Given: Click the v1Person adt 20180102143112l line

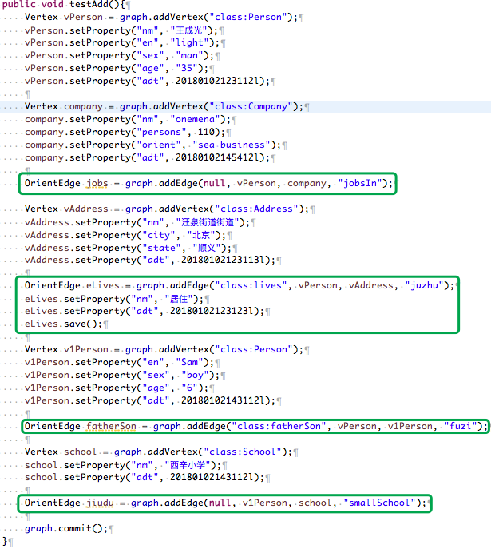Looking at the screenshot, I should coord(149,400).
